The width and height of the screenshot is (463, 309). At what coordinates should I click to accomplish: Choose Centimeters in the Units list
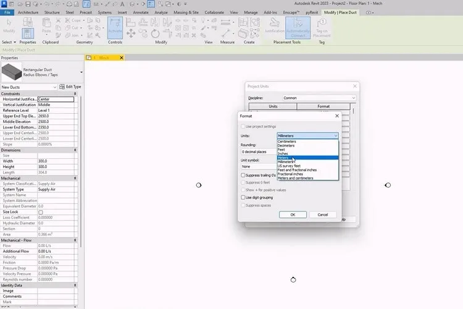coord(307,142)
